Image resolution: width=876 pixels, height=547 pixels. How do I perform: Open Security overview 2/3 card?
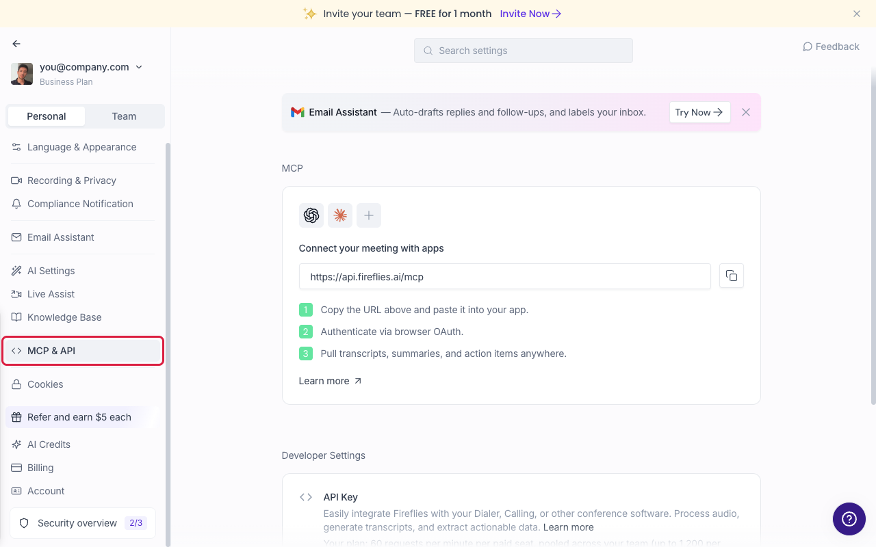coord(83,523)
